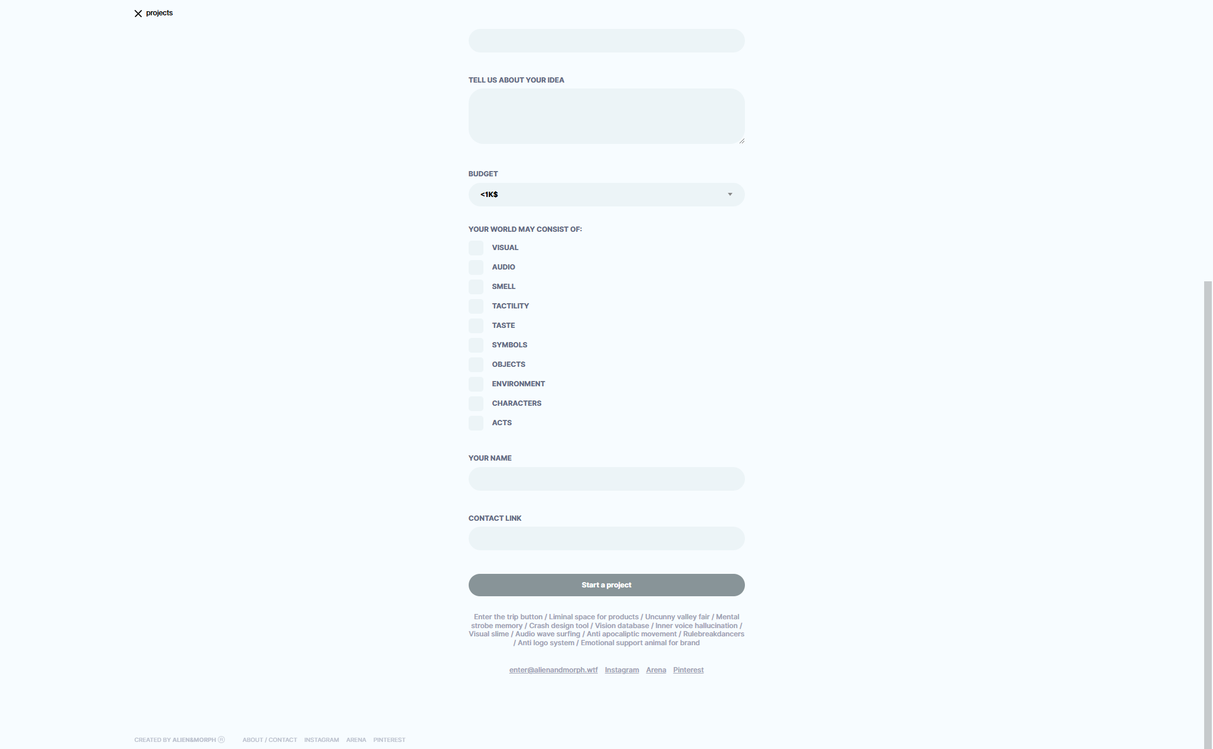Select a different budget from dropdown

[x=607, y=194]
